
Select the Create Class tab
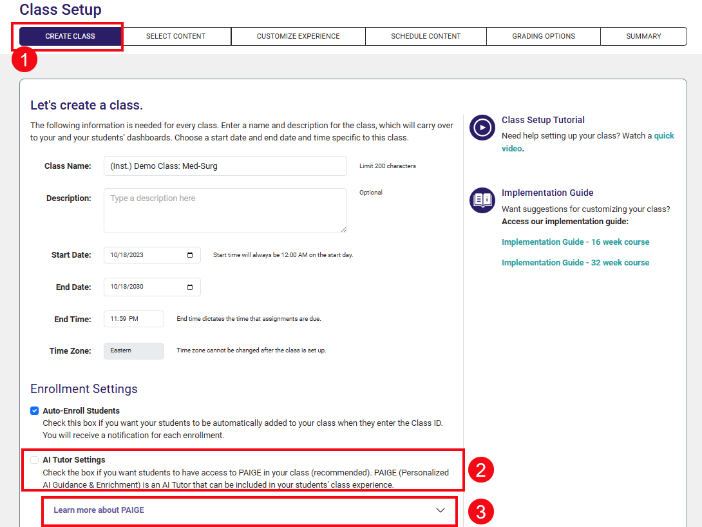[x=70, y=36]
